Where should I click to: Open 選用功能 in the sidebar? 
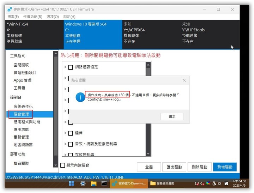point(21,129)
